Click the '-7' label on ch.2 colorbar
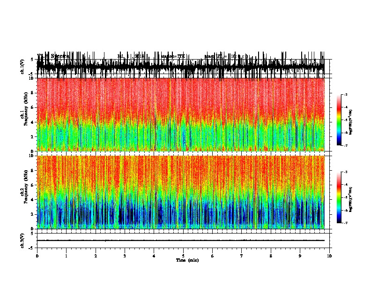Screen dimensions: 371x287 [x=345, y=223]
